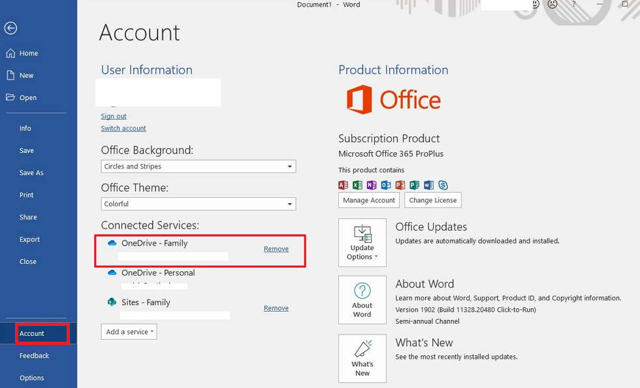Click the Change License button
The height and width of the screenshot is (388, 640).
click(433, 200)
